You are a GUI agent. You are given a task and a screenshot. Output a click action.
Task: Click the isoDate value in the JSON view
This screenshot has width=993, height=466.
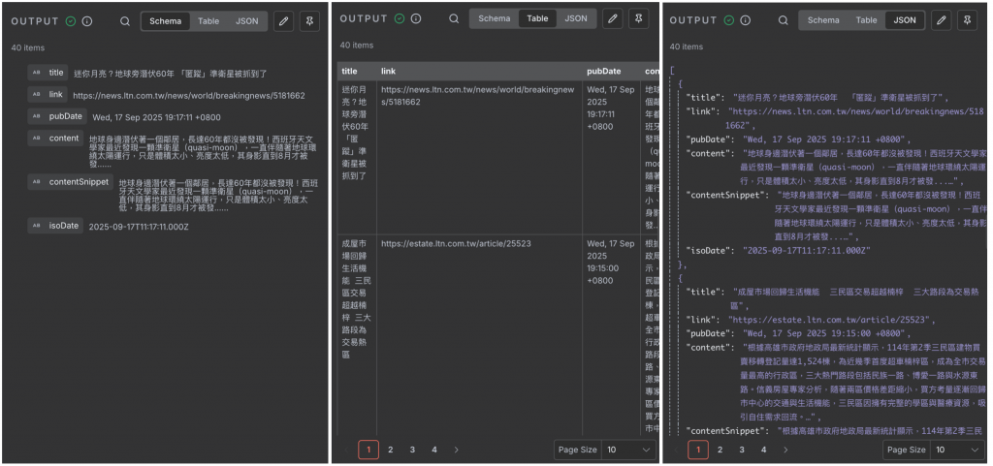coord(806,250)
